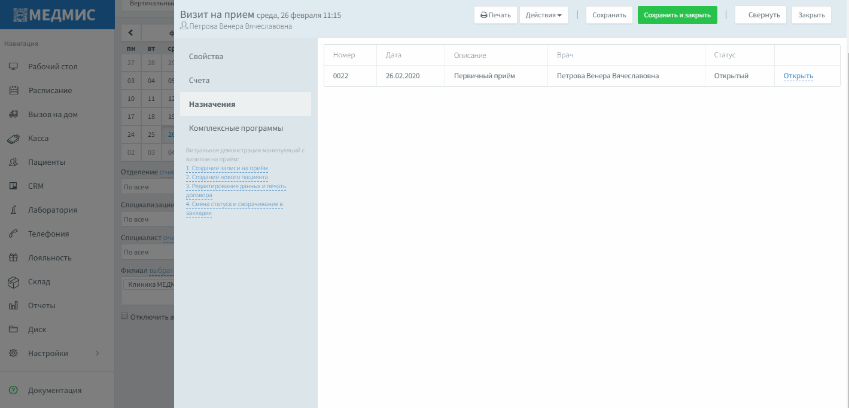Click the очистить link next to Отделение
Image resolution: width=849 pixels, height=408 pixels.
coord(166,172)
